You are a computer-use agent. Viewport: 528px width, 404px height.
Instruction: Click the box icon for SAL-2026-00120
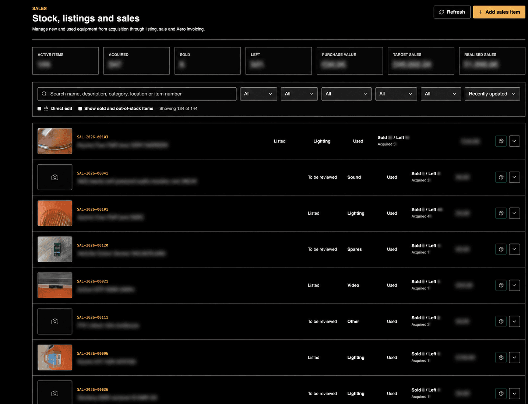point(501,249)
